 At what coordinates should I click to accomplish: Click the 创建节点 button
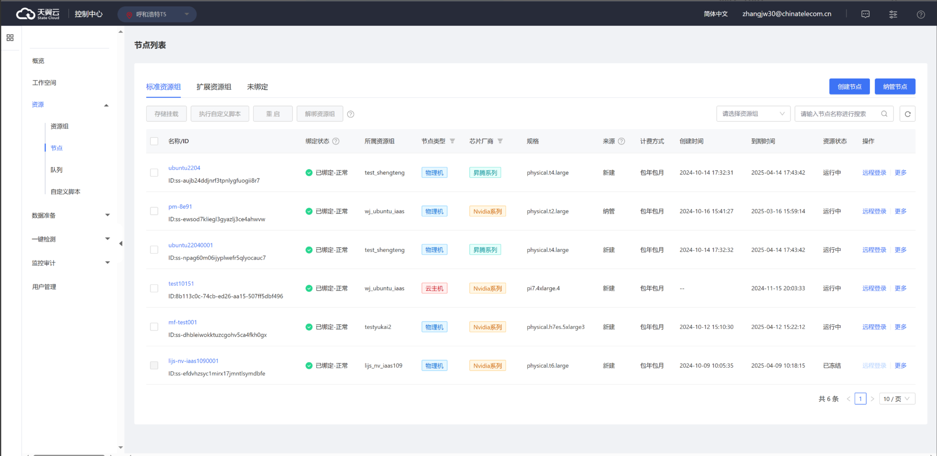[x=849, y=87]
